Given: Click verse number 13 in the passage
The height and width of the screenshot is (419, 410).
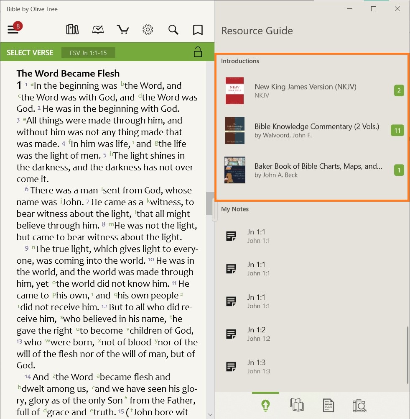Looking at the screenshot, I should tap(19, 341).
